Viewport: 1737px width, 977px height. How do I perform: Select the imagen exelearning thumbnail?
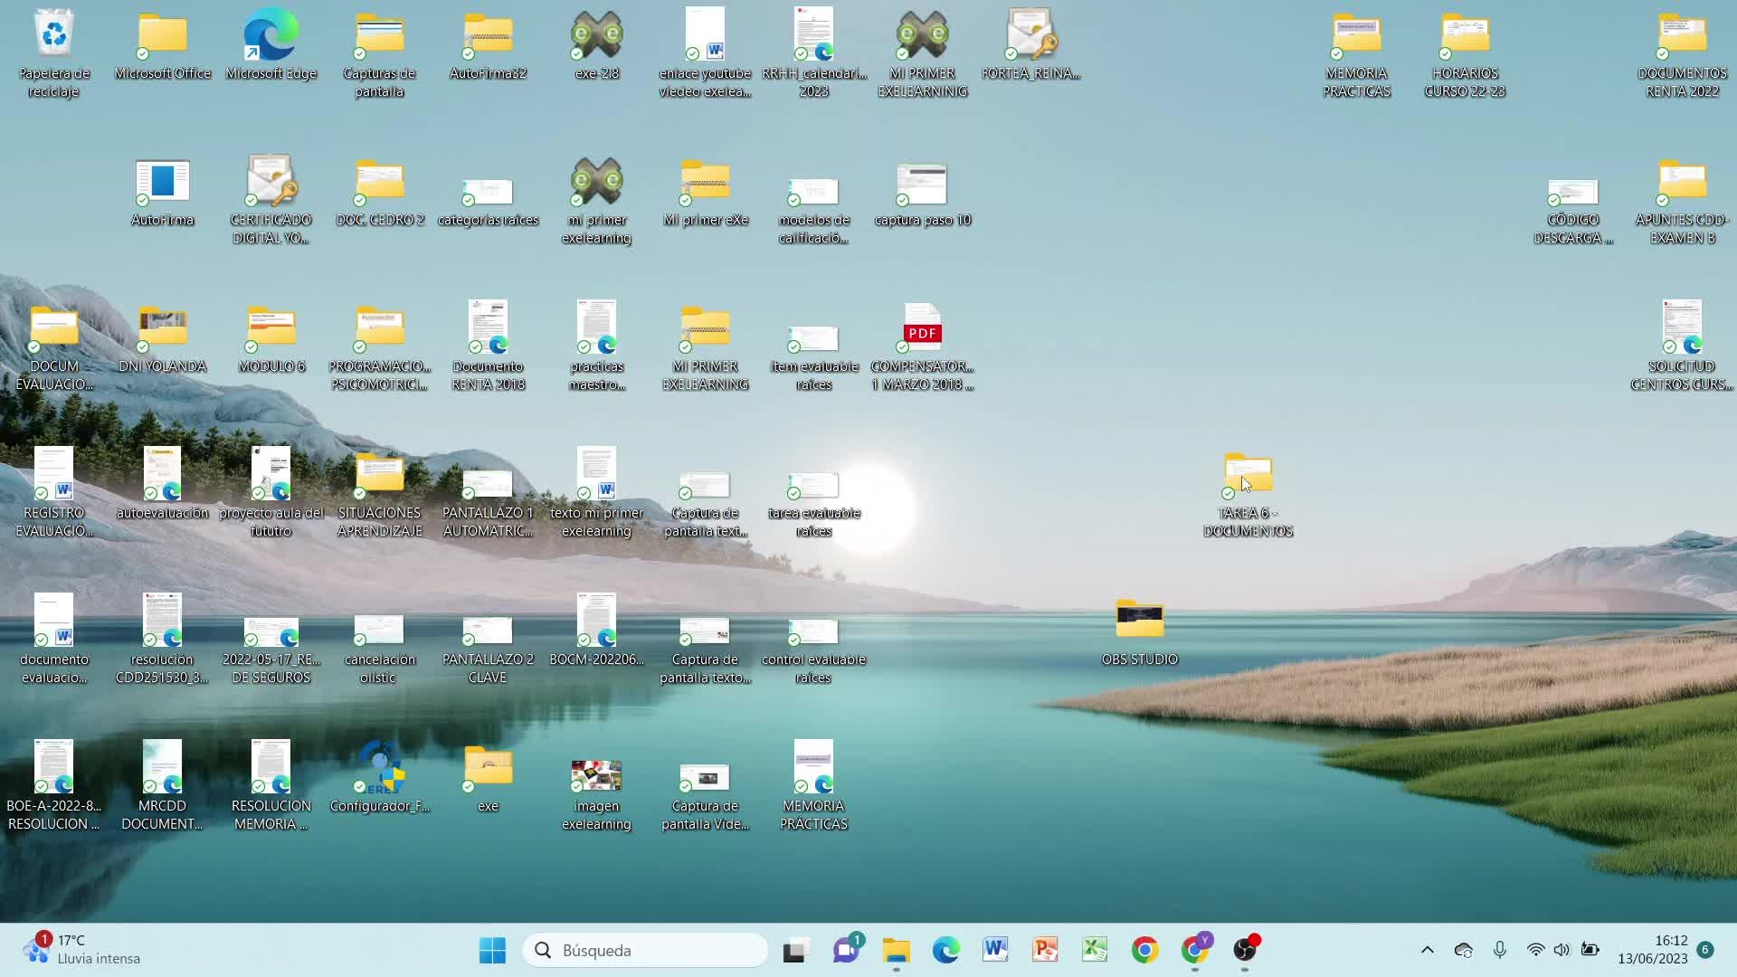(596, 776)
